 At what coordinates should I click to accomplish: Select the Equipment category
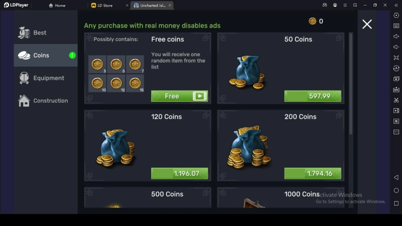click(x=46, y=78)
